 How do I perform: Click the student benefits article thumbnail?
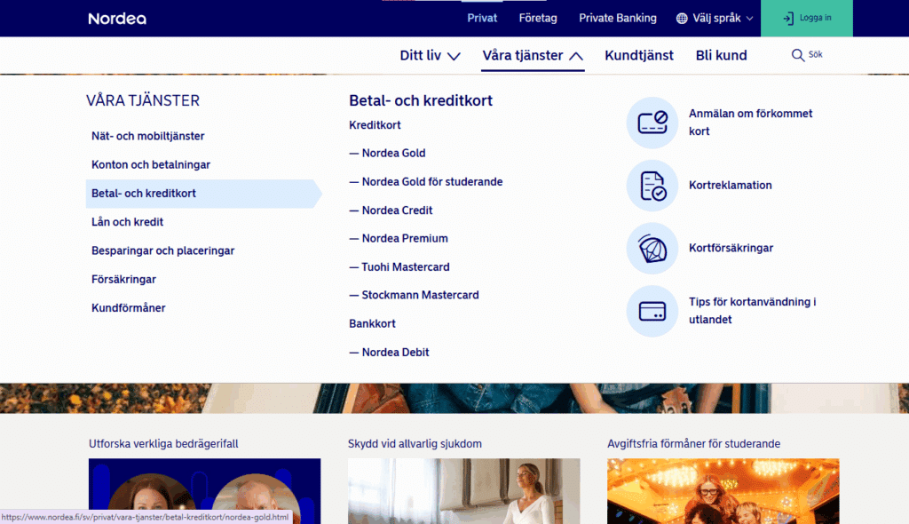coord(723,490)
